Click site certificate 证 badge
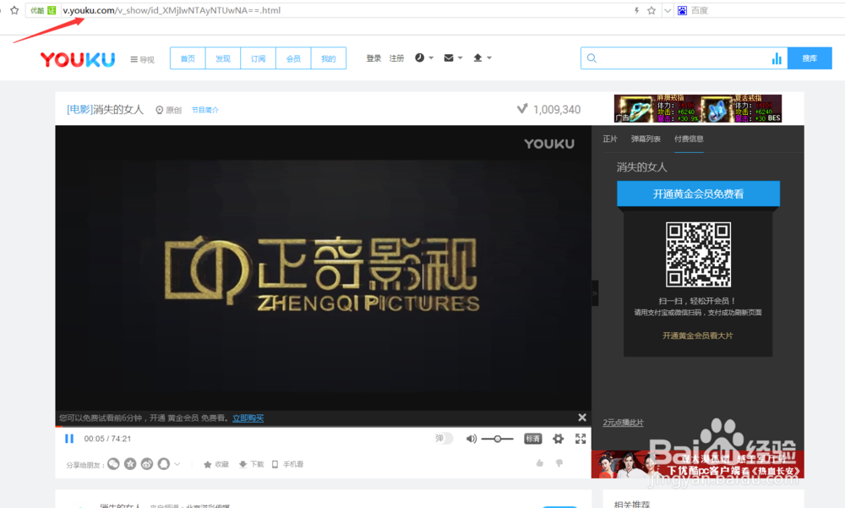 point(52,10)
